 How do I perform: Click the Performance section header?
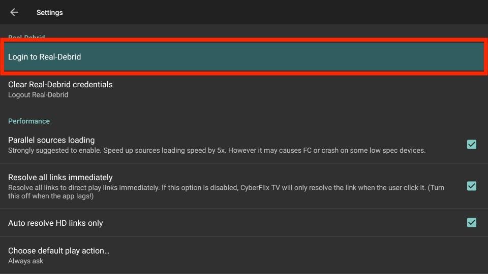click(29, 121)
